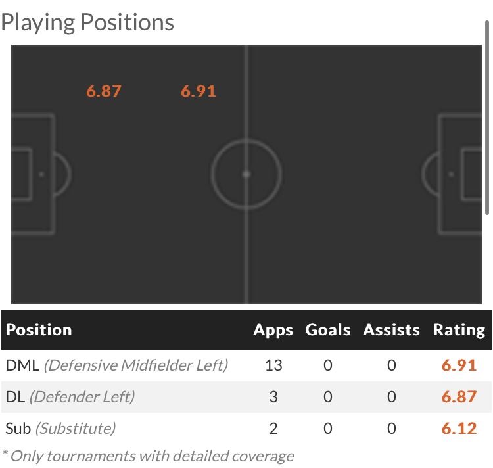Click the Playing Positions heading
493x468 pixels.
pyautogui.click(x=87, y=22)
